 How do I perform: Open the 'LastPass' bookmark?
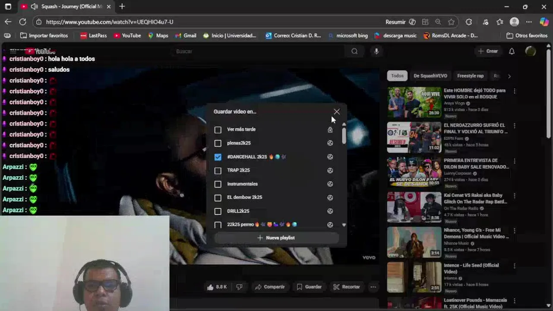[x=93, y=36]
